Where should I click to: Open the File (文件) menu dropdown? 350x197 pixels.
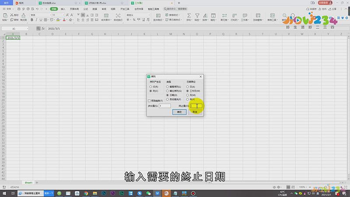[8, 9]
